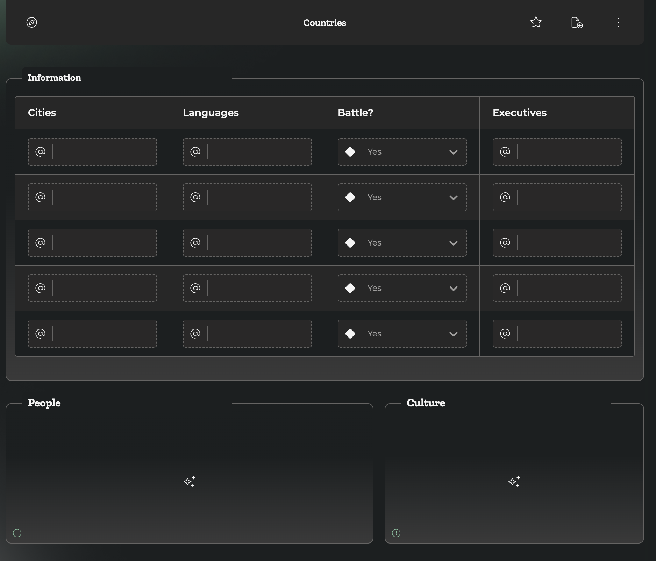Focus the second row Executives input field

click(x=569, y=197)
